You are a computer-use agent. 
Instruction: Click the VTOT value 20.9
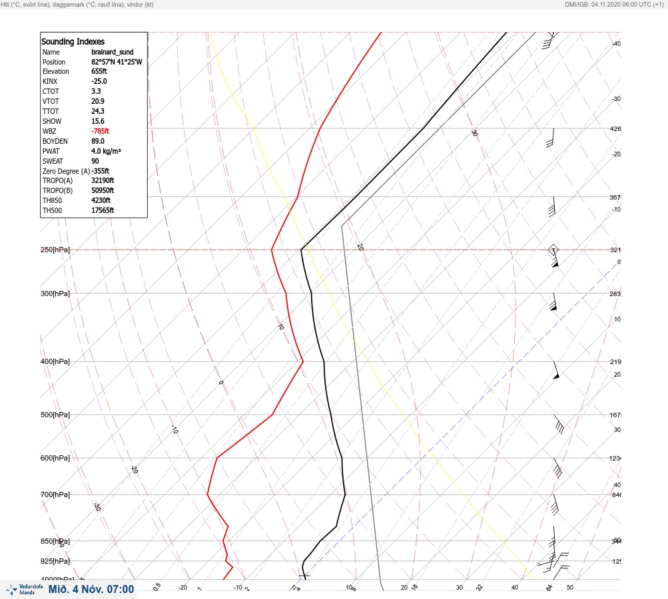point(98,101)
